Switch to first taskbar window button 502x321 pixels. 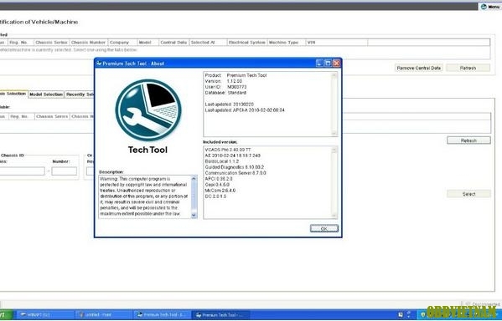[x=44, y=315]
